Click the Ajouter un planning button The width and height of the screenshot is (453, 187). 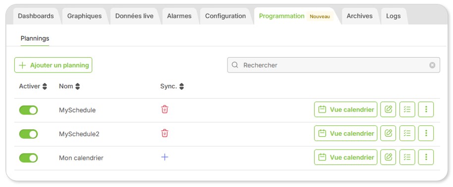tap(53, 65)
